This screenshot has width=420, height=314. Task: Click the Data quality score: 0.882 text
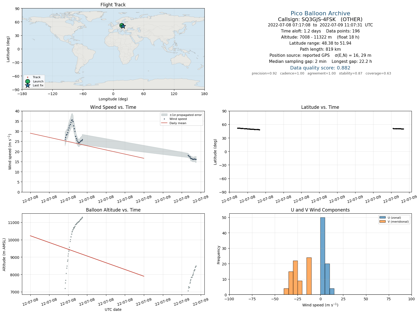click(320, 68)
